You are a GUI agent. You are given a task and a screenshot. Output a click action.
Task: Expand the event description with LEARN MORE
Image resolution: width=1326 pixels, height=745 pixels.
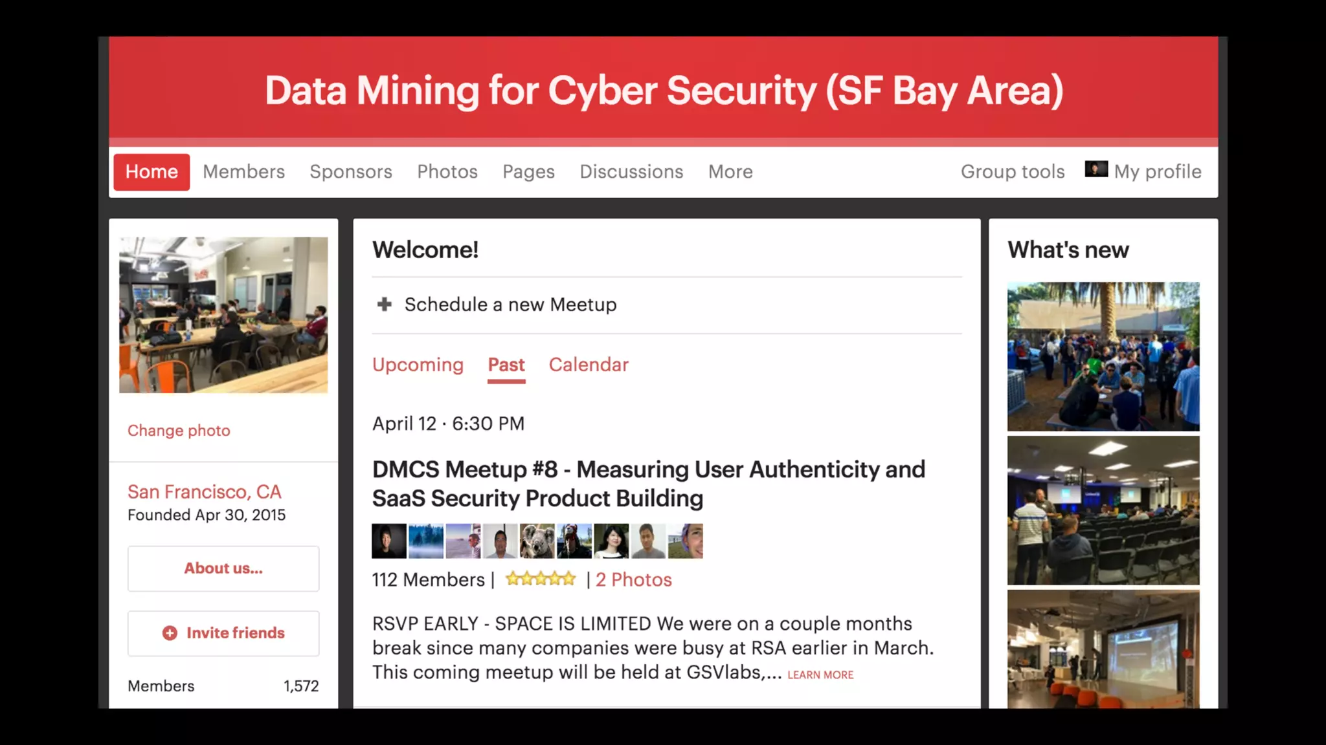coord(820,675)
